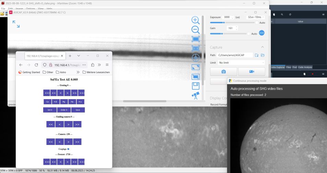Click the fit-to-window icon in ASICAP toolbar
Viewport: 327px width, 173px height.
click(196, 39)
